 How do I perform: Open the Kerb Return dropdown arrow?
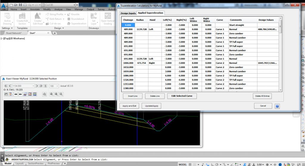(64, 19)
